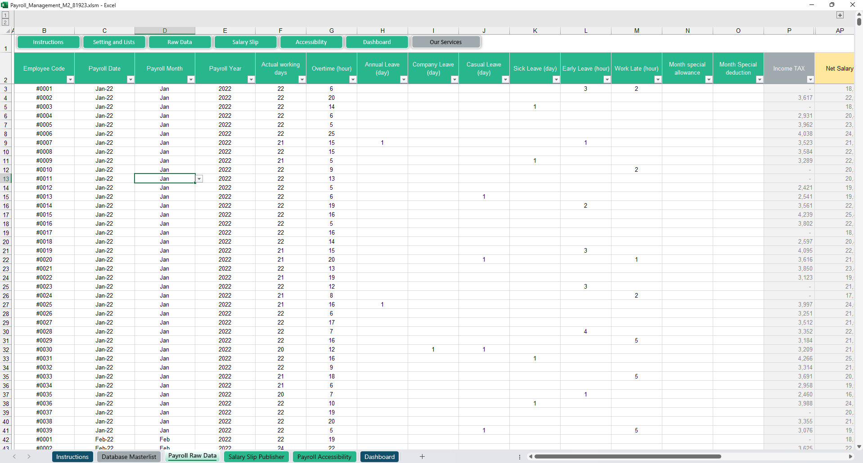The width and height of the screenshot is (863, 463).
Task: Click the Setting and Lists button
Action: (x=114, y=42)
